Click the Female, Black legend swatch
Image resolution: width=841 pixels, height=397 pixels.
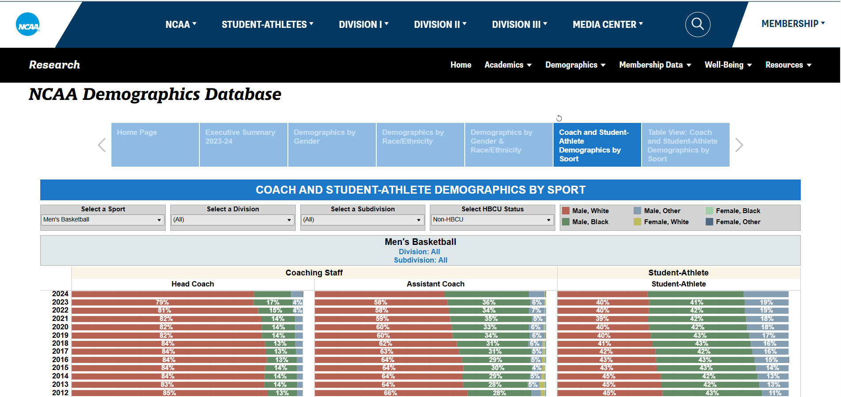tap(709, 211)
